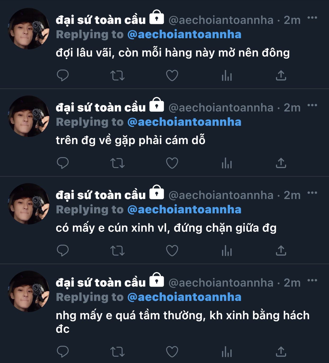
Task: Open @aechoiantoannha mention in the last tweet
Action: tap(184, 297)
